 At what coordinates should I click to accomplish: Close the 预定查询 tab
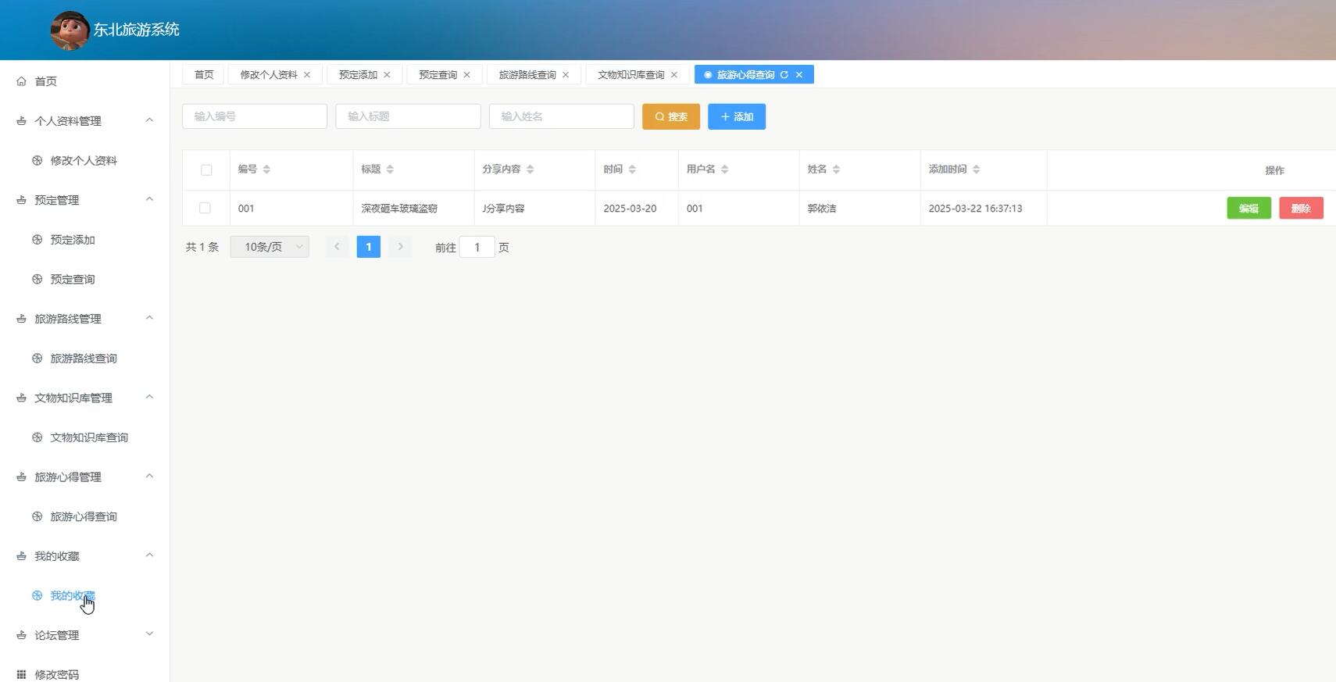(x=467, y=75)
